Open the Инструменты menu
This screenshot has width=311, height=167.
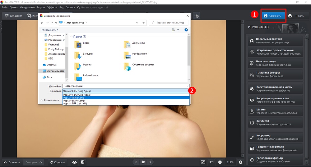27,7
